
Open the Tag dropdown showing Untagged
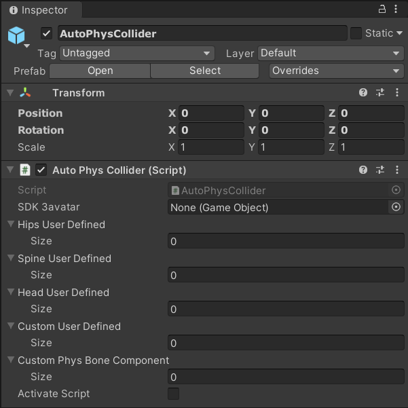tap(137, 53)
